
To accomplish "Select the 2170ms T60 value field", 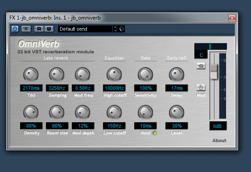I will pyautogui.click(x=31, y=88).
